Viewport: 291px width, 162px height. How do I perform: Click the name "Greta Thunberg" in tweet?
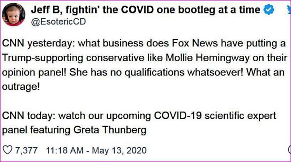[x=110, y=130]
